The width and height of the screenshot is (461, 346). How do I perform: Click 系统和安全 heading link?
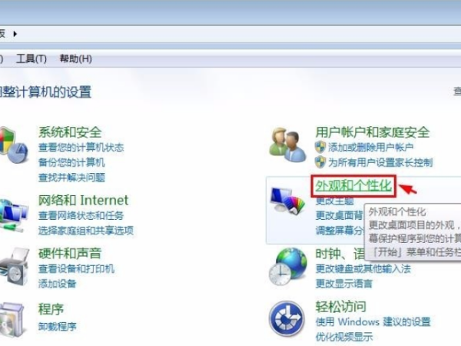click(x=70, y=132)
